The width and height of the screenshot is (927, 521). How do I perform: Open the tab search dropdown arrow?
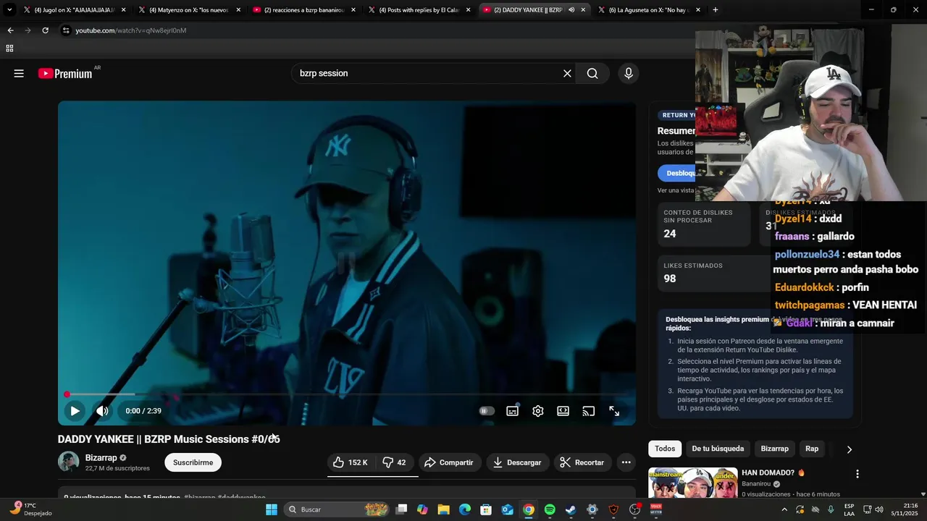9,10
